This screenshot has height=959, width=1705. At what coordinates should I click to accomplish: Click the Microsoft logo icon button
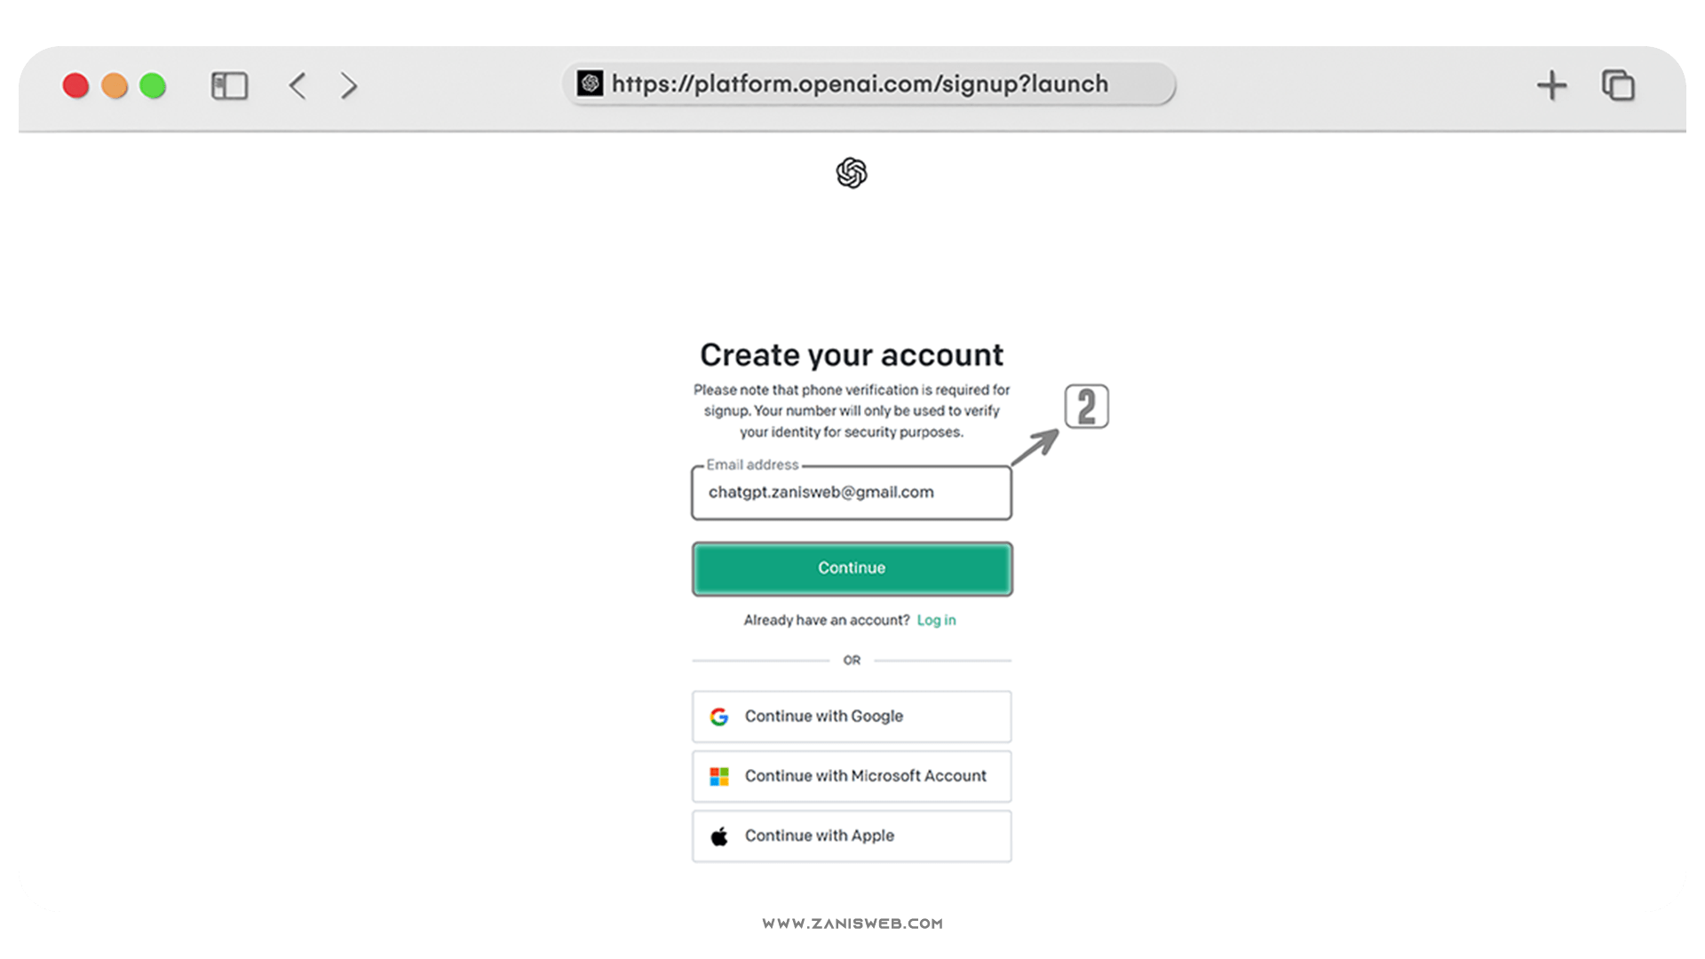coord(721,775)
